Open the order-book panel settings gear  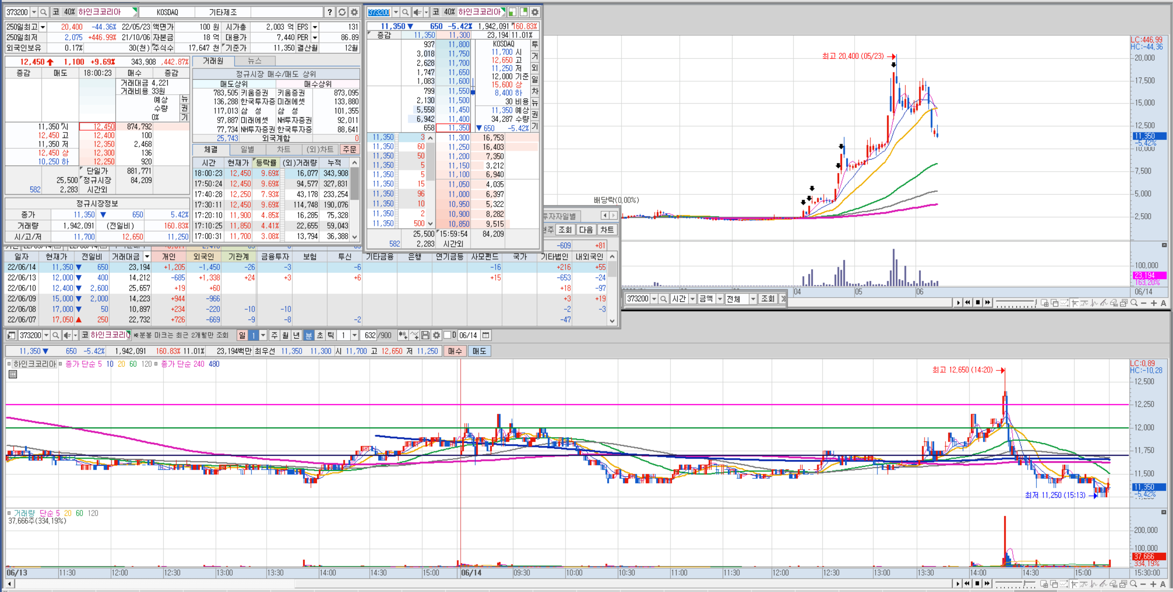coord(535,12)
